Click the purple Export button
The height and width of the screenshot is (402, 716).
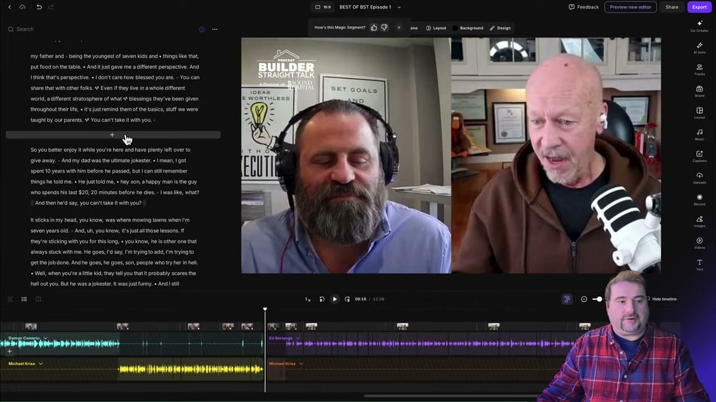pos(699,7)
